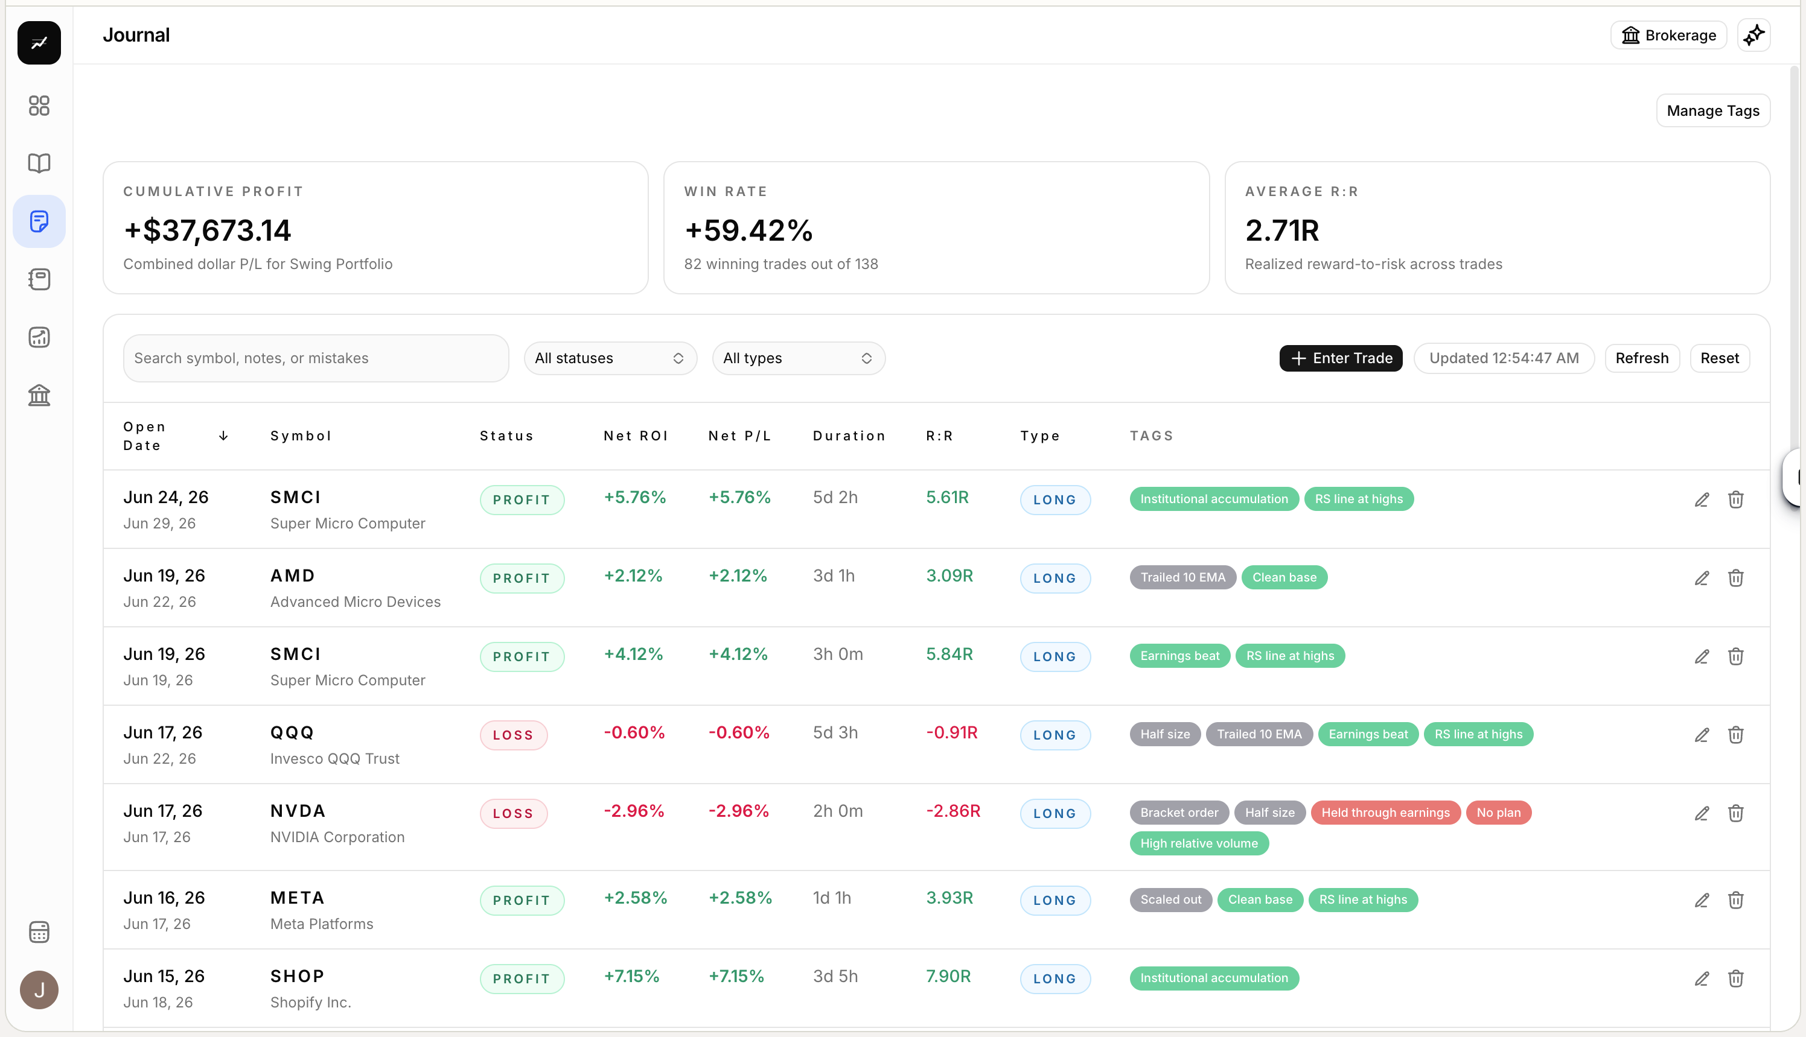The width and height of the screenshot is (1806, 1037).
Task: Open the notebook icon in sidebar
Action: coord(39,279)
